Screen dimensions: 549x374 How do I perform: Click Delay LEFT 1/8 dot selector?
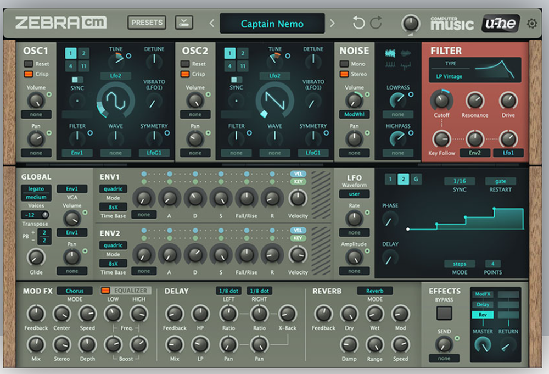point(228,291)
